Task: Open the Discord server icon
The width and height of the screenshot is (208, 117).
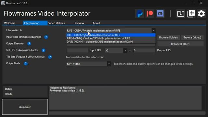Action: click(160, 14)
